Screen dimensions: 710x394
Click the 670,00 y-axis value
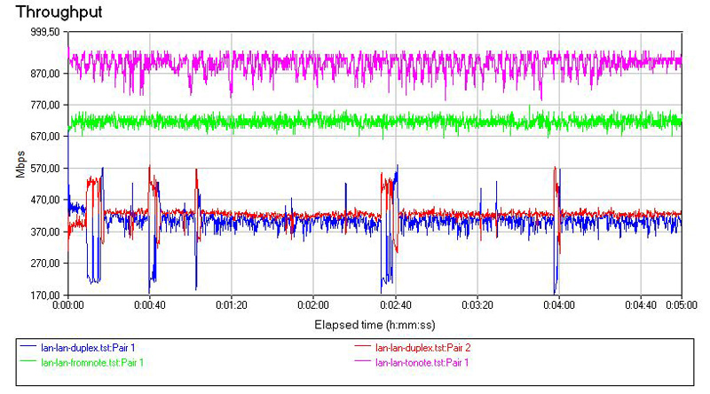click(44, 137)
